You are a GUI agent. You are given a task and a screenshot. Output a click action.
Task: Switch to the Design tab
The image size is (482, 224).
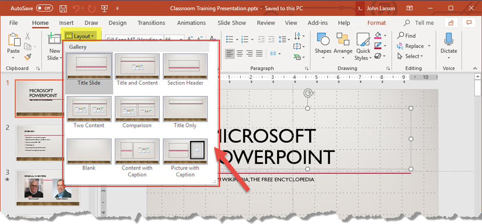tap(117, 23)
